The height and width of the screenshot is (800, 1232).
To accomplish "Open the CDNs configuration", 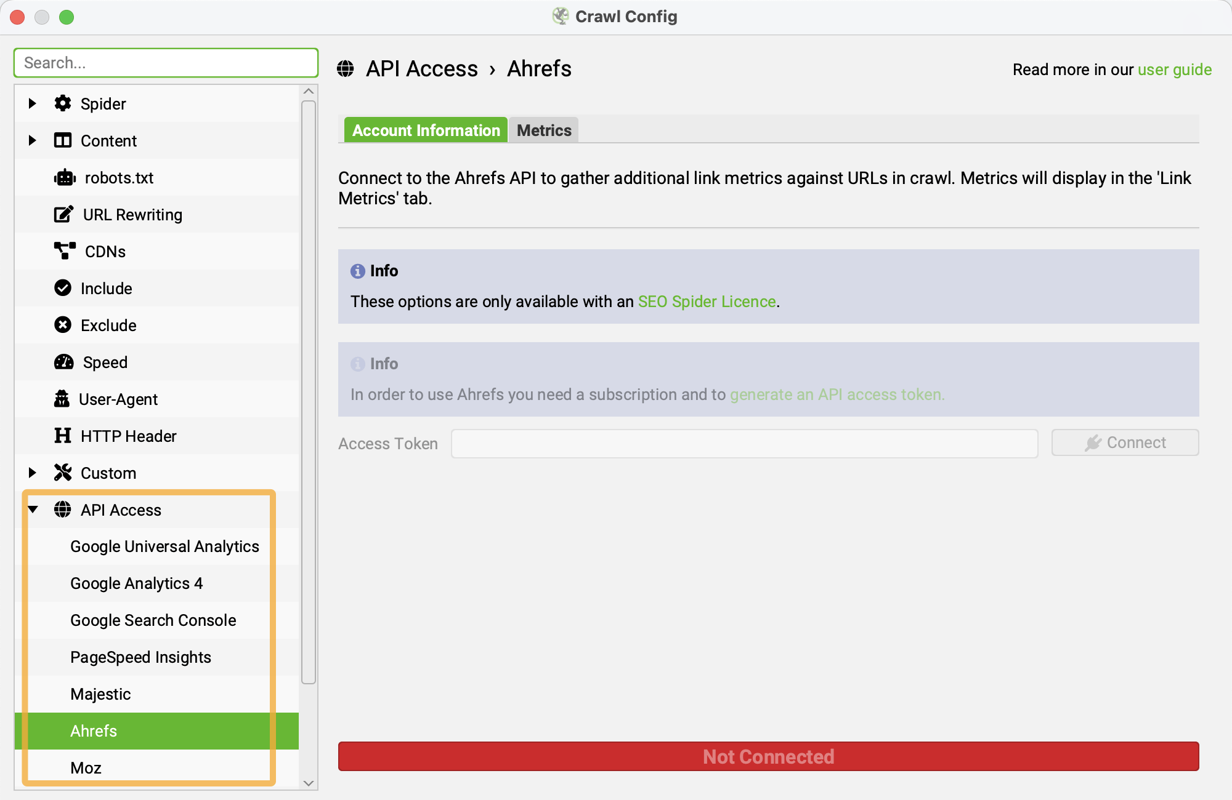I will pyautogui.click(x=156, y=251).
